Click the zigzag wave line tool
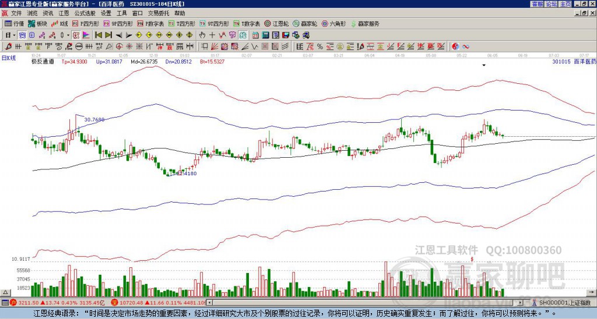This screenshot has height=319, width=597. coord(254,47)
